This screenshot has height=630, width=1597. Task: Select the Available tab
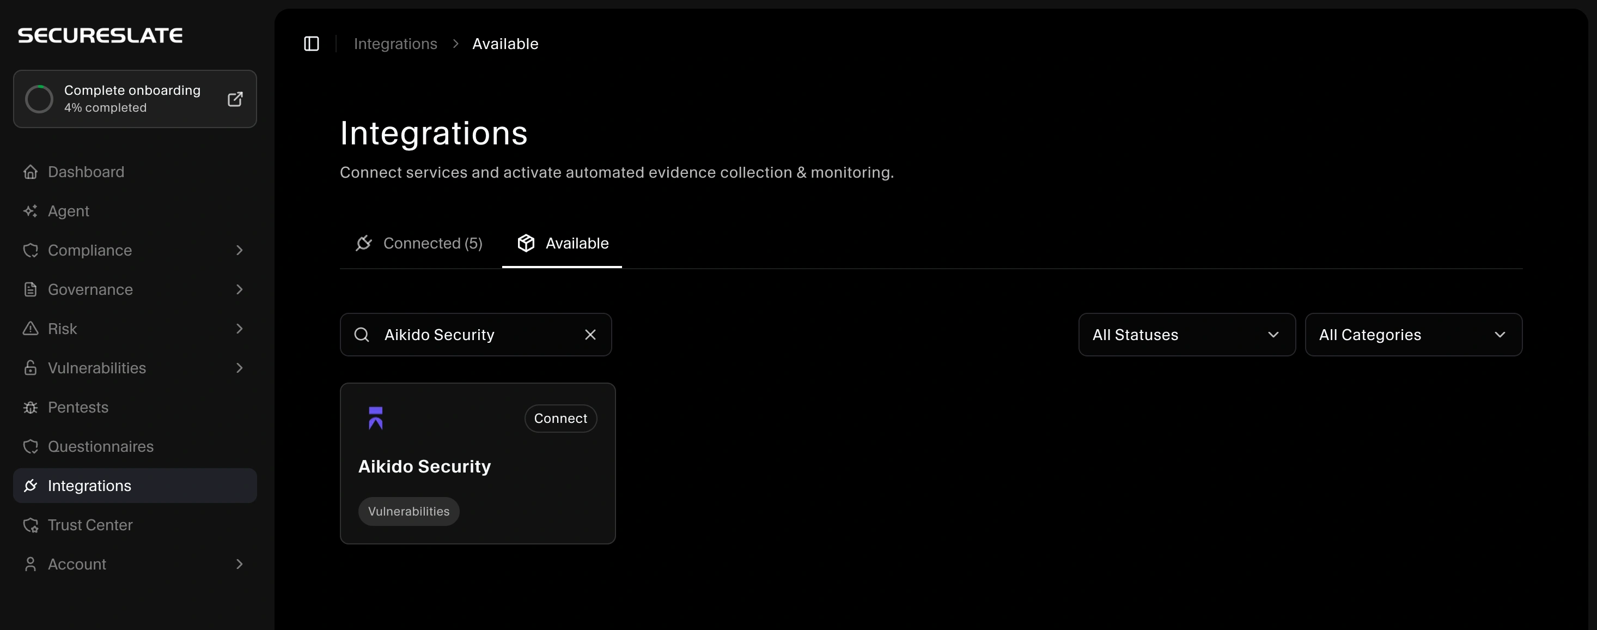pyautogui.click(x=562, y=244)
